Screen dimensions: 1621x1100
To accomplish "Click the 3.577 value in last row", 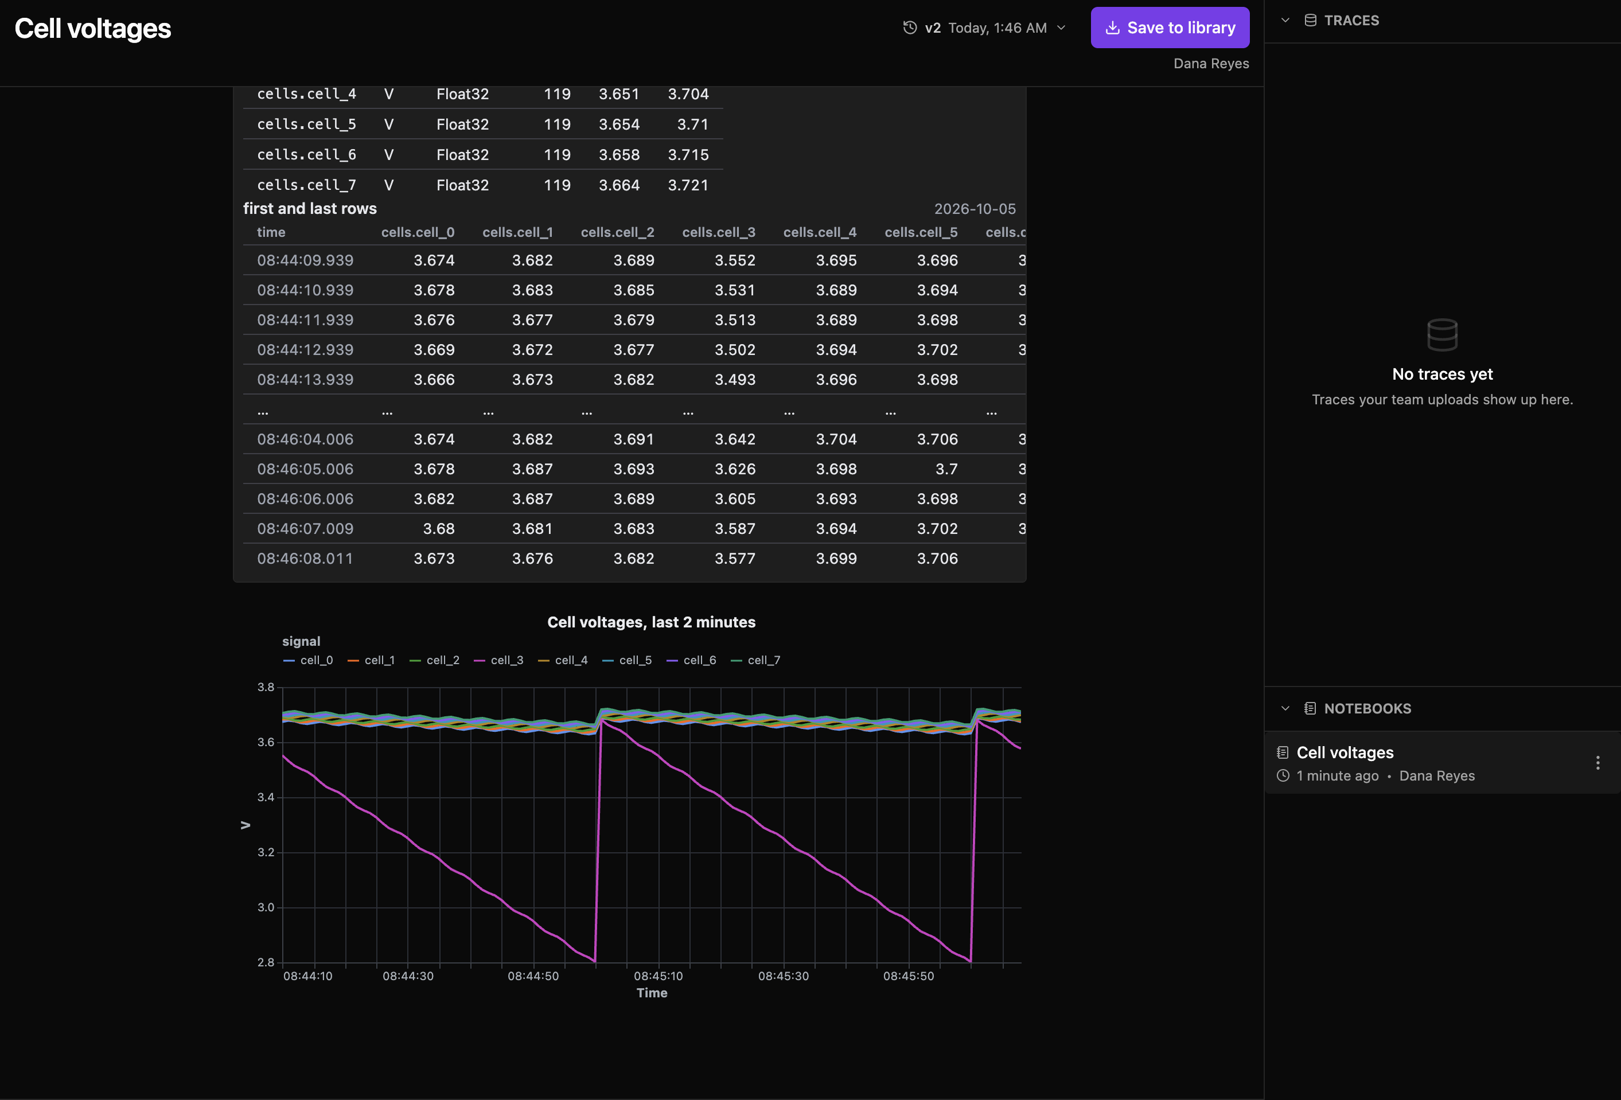I will click(734, 559).
